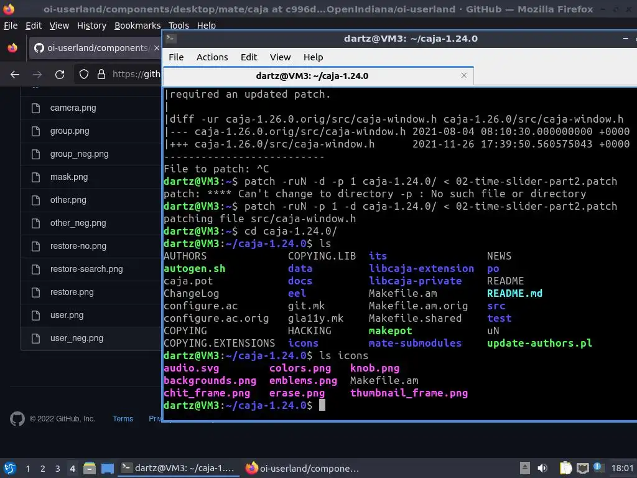
Task: Switch to workspace 2
Action: pyautogui.click(x=43, y=469)
